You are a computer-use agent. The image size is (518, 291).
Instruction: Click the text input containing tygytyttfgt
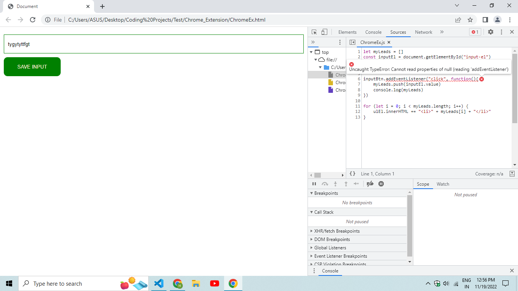pos(154,44)
